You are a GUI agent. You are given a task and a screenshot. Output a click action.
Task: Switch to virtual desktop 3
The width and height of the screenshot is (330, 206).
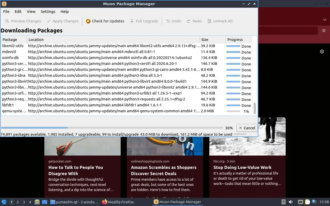24,202
